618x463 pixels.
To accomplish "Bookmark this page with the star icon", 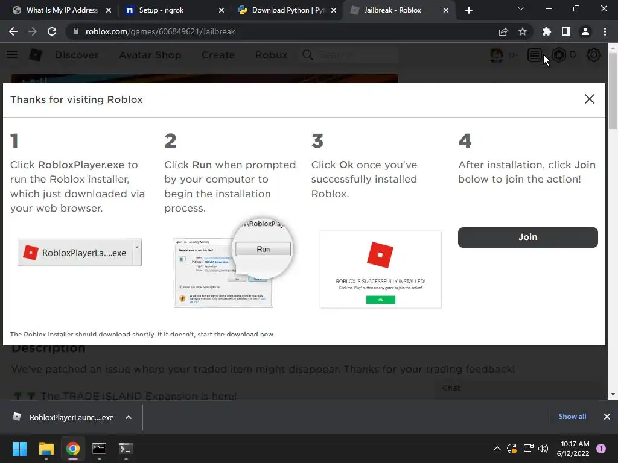I will click(523, 31).
